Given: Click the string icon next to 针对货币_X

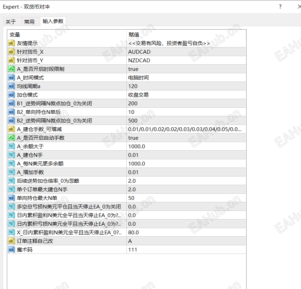Looking at the screenshot, I should pos(11,52).
